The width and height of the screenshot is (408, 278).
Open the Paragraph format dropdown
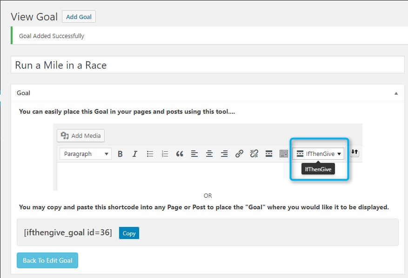pyautogui.click(x=86, y=154)
